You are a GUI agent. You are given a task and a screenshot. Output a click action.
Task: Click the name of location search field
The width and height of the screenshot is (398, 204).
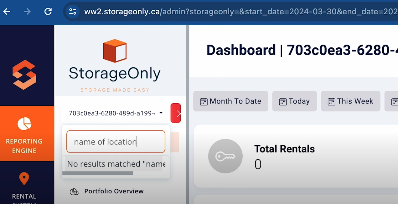pos(116,142)
